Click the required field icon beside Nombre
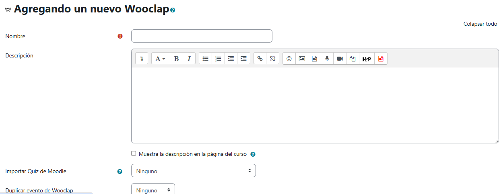Screen dimensions: 501x194 (x=120, y=36)
